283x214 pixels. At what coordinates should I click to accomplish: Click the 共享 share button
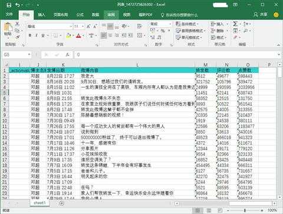point(261,15)
